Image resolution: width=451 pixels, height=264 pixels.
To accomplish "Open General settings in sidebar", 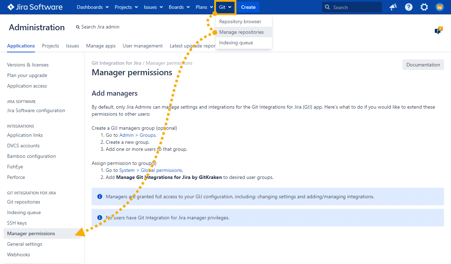I will click(25, 244).
